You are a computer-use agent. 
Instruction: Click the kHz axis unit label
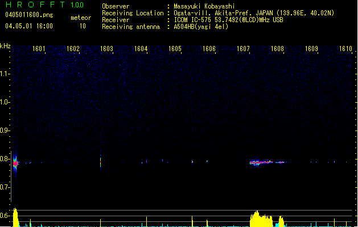[x=5, y=46]
